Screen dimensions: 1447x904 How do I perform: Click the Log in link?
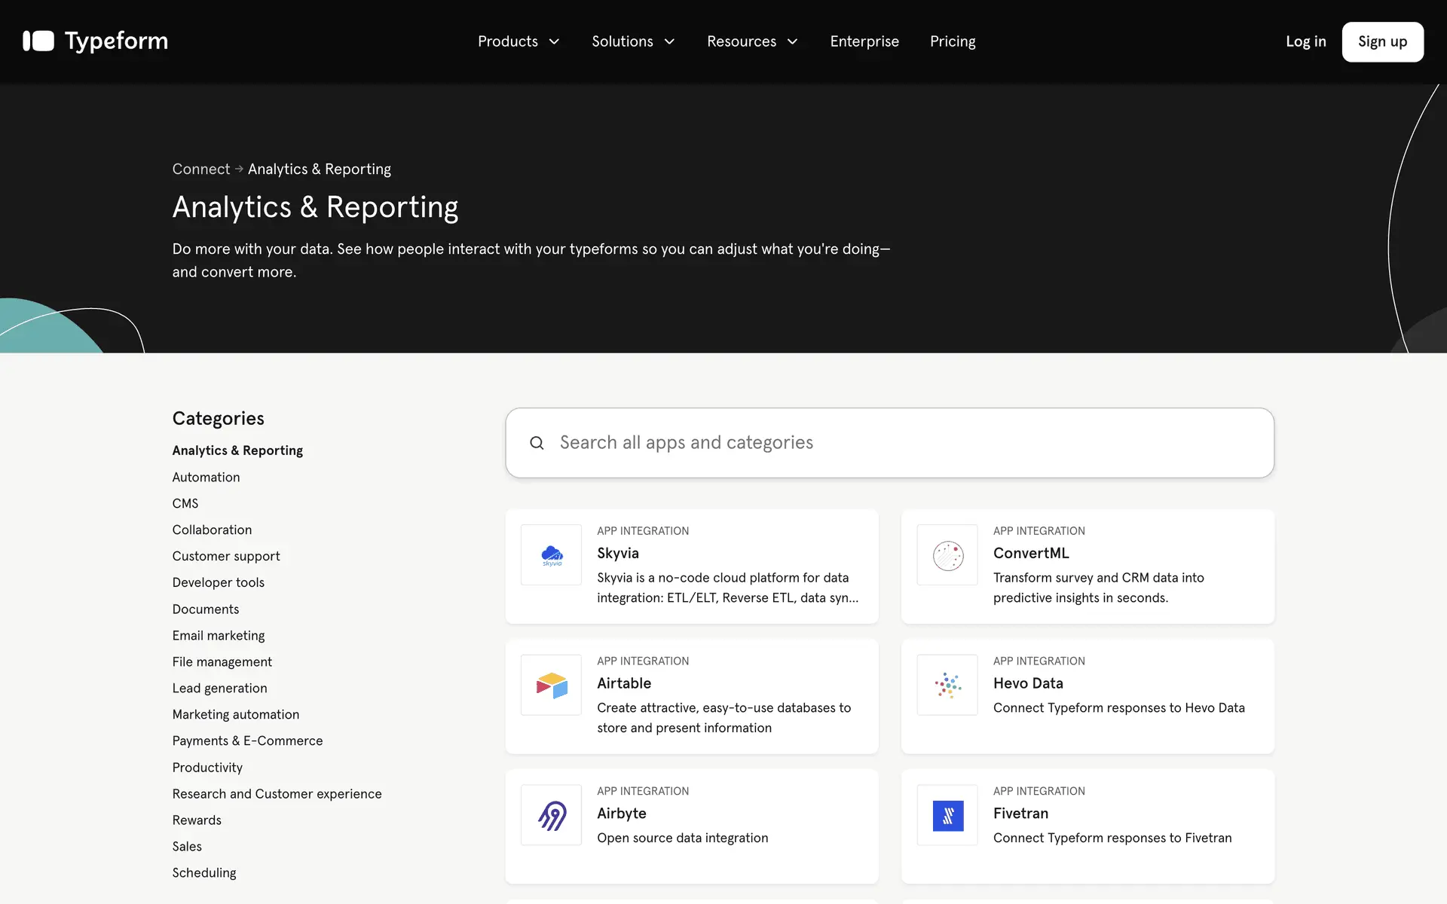(x=1305, y=41)
